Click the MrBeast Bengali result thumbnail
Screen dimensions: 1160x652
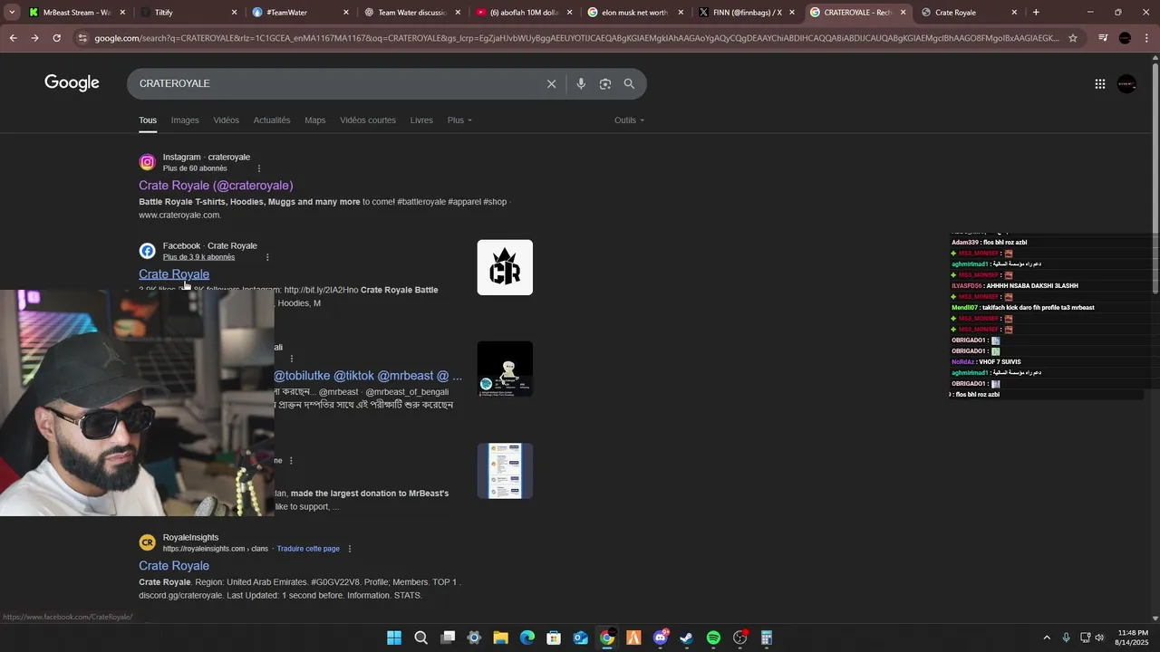click(x=505, y=369)
